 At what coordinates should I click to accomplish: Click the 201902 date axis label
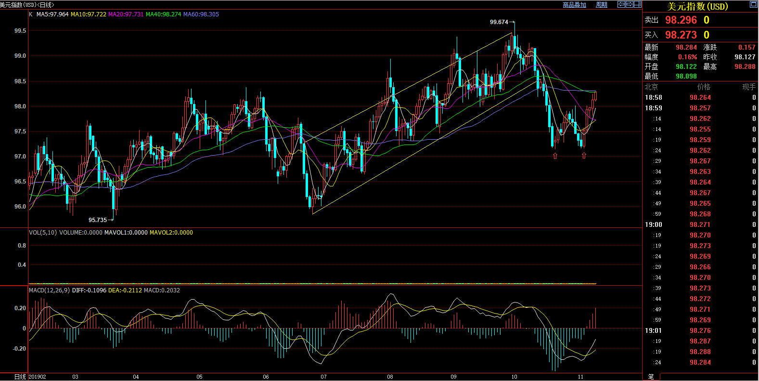tap(38, 377)
